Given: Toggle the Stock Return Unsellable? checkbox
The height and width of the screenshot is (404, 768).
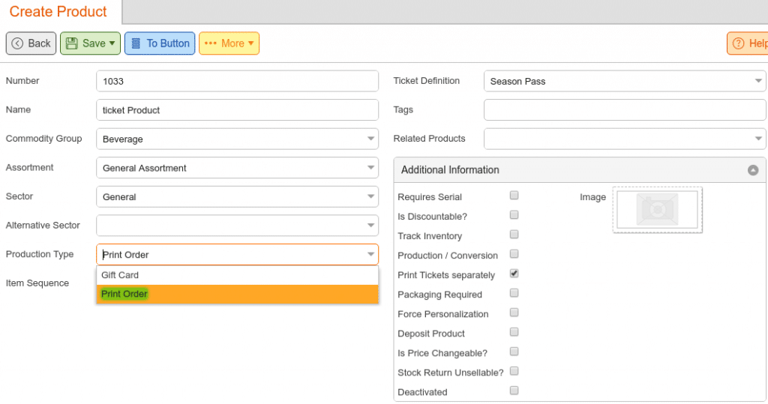Looking at the screenshot, I should 514,371.
